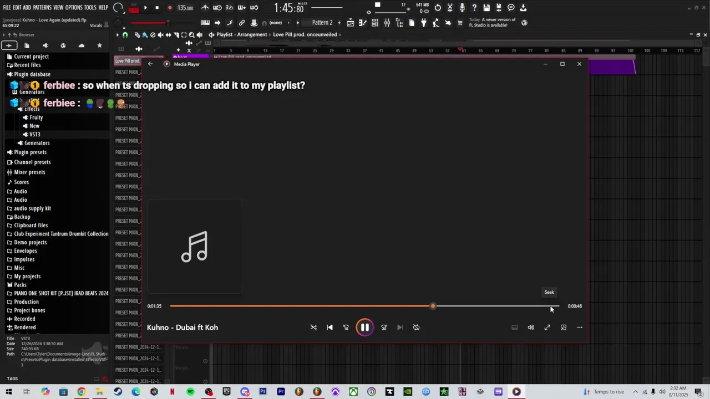The width and height of the screenshot is (710, 399).
Task: Expand the Fruity effects folder
Action: (x=36, y=117)
